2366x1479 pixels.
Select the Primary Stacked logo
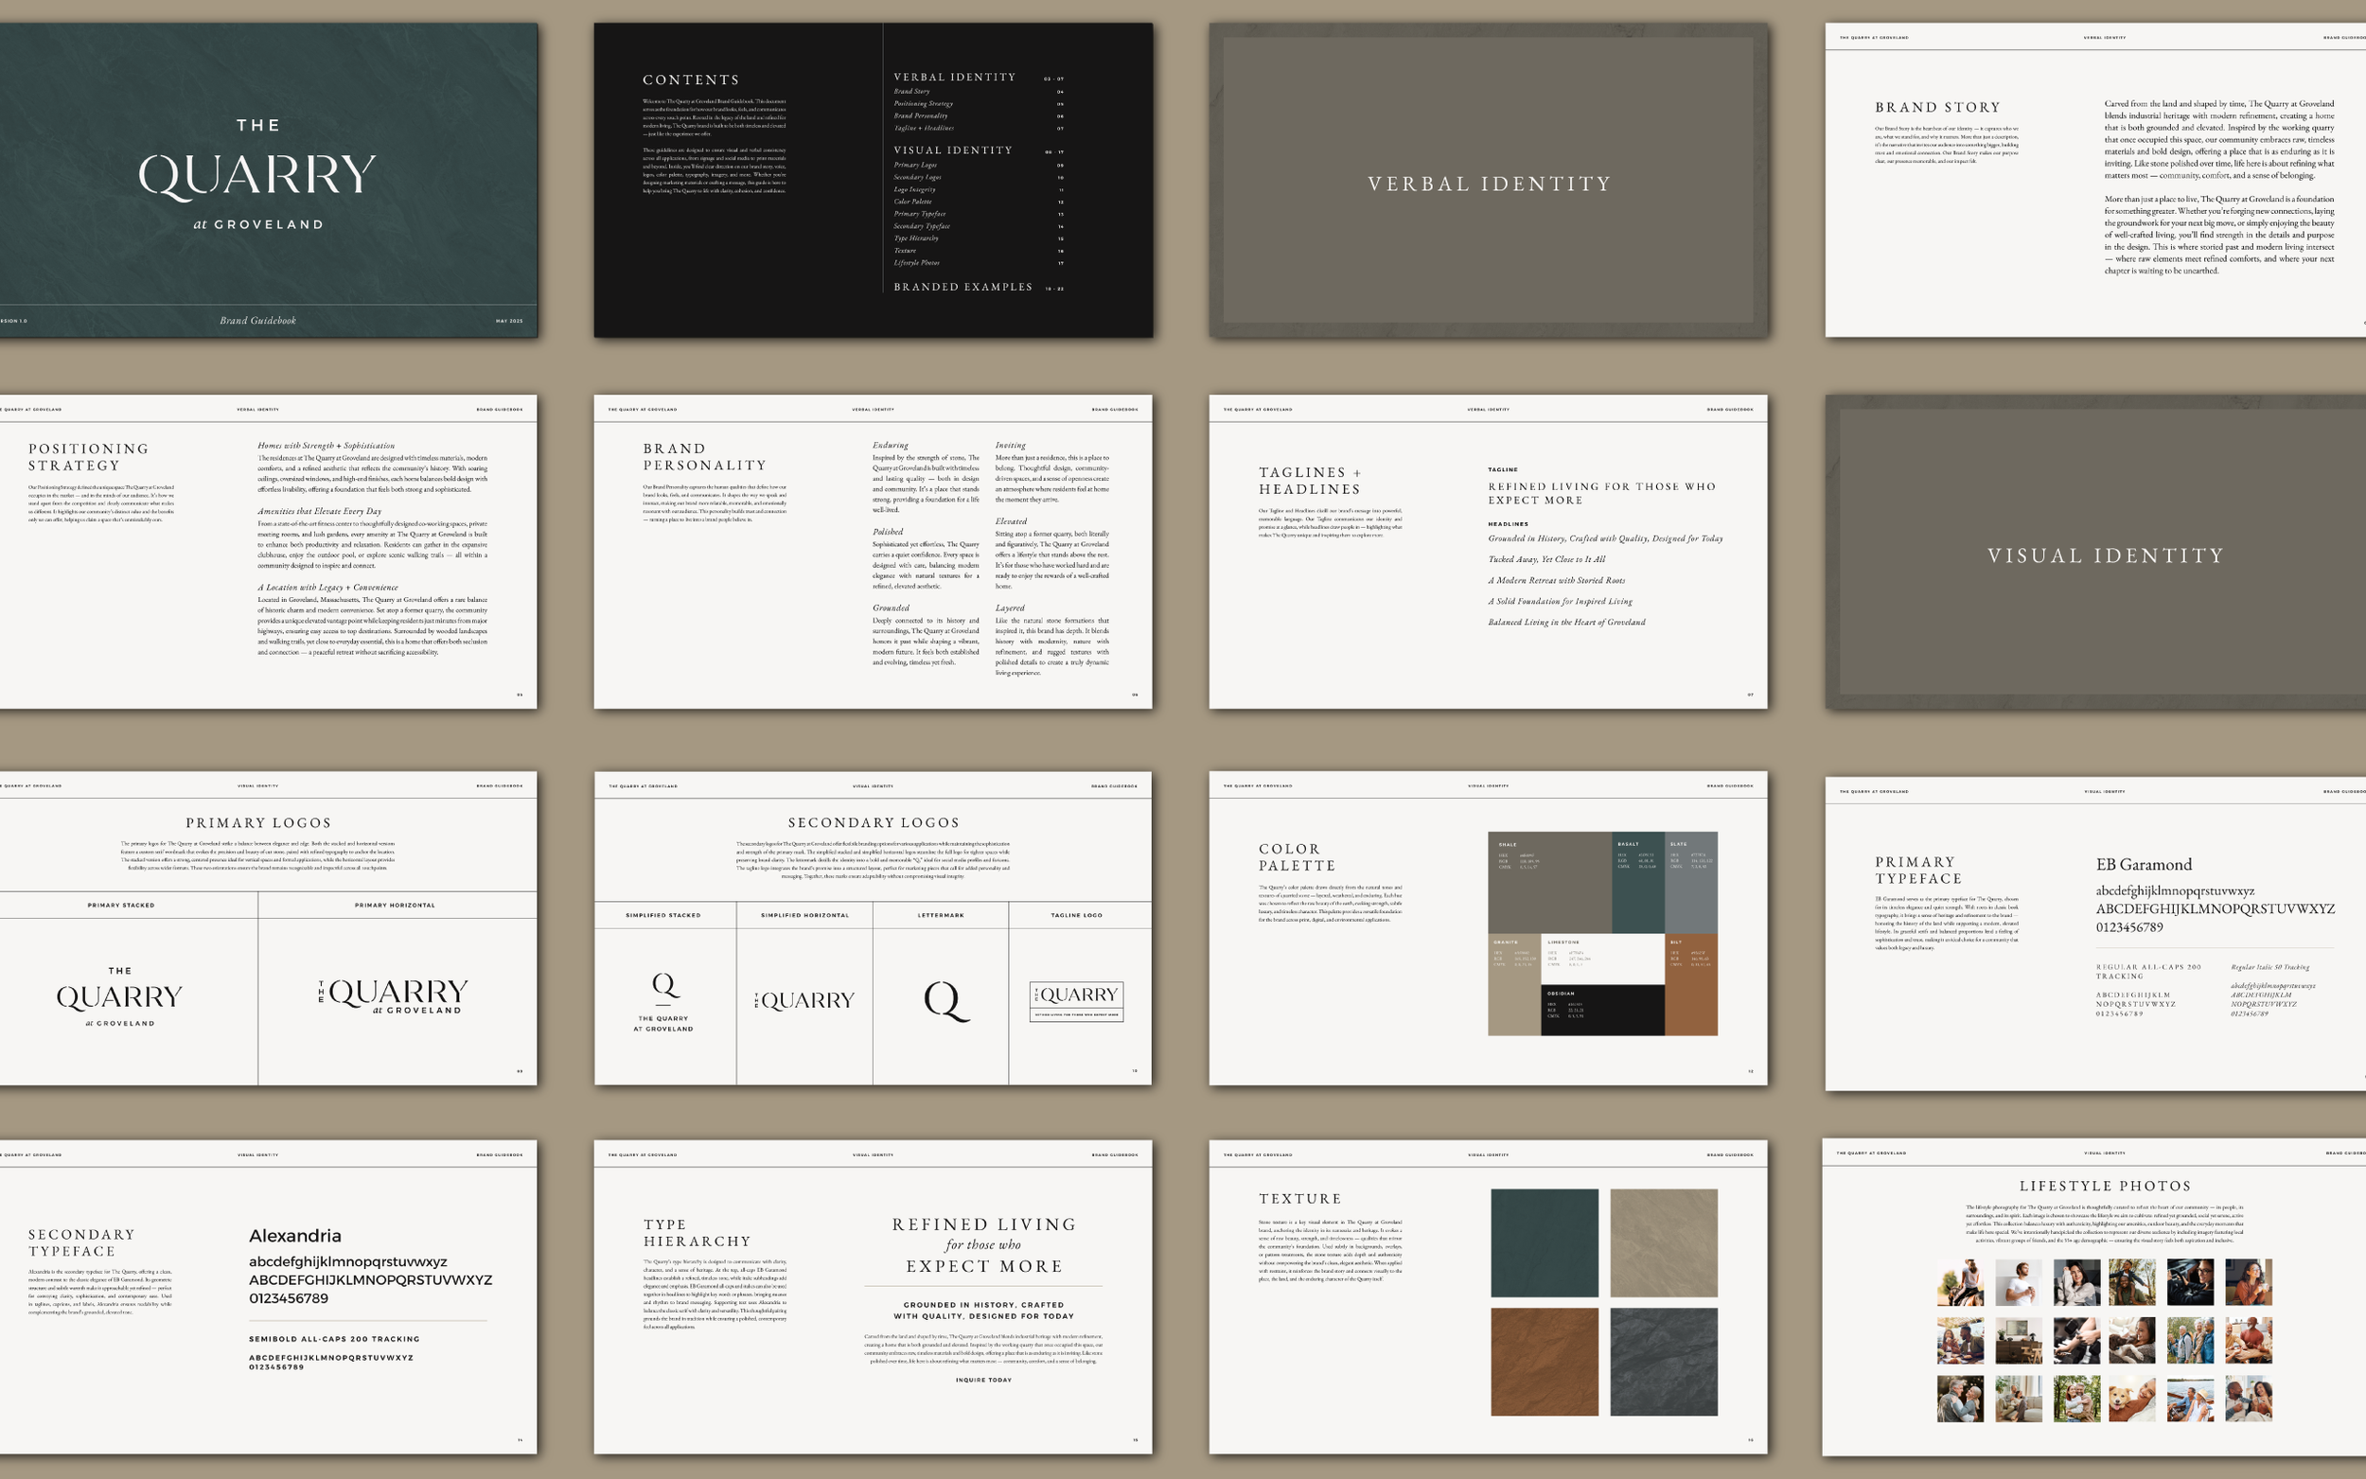coord(119,996)
